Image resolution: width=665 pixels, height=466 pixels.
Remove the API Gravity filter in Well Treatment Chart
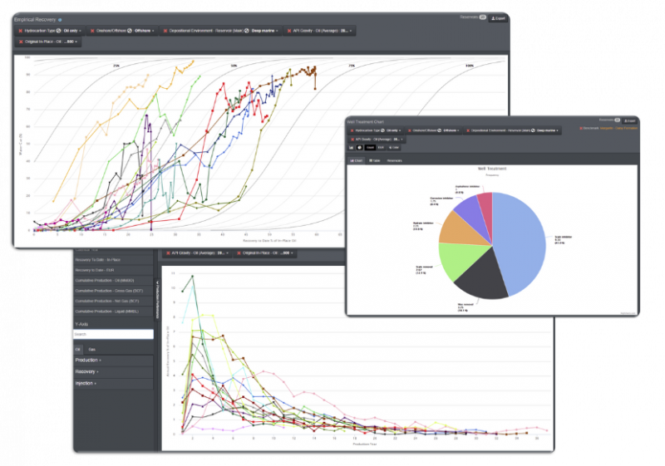352,139
